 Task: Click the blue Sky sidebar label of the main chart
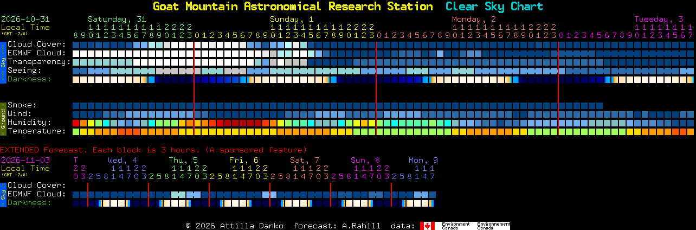pos(3,62)
